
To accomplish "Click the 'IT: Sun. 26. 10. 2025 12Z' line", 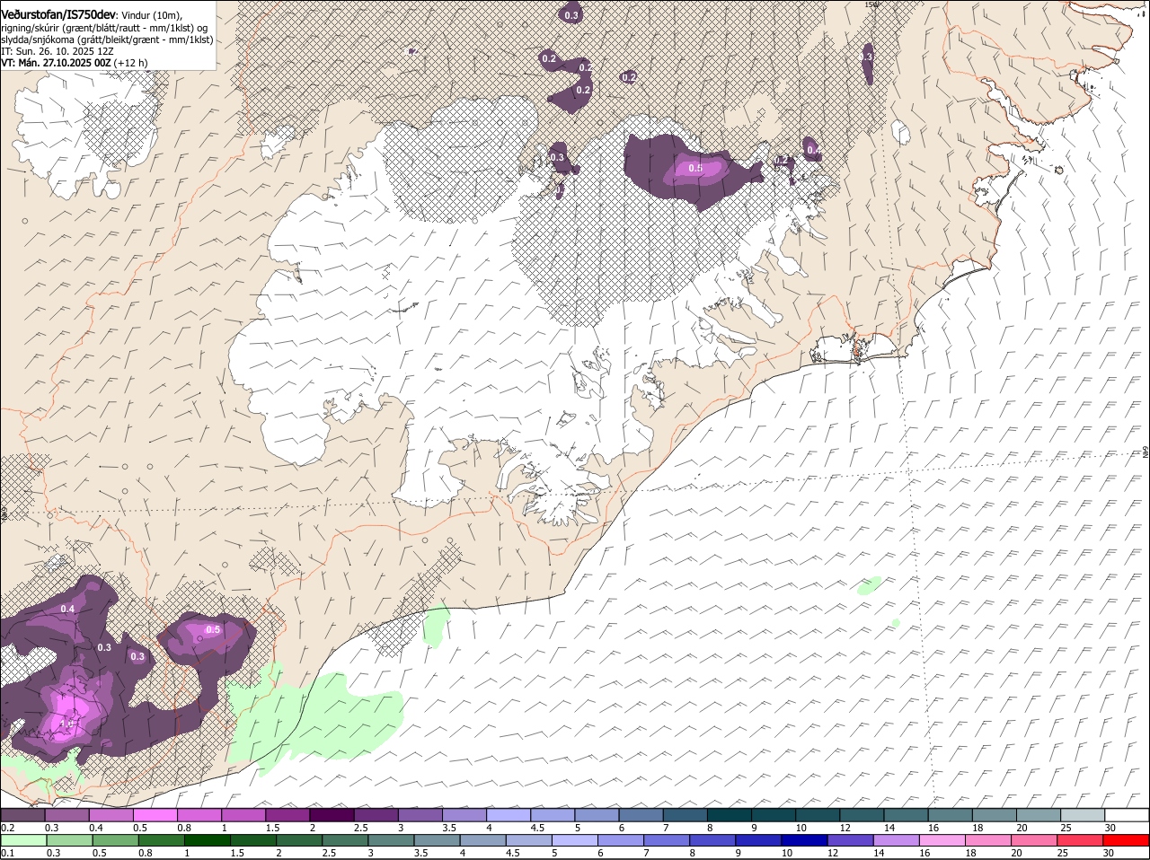I will pos(57,51).
